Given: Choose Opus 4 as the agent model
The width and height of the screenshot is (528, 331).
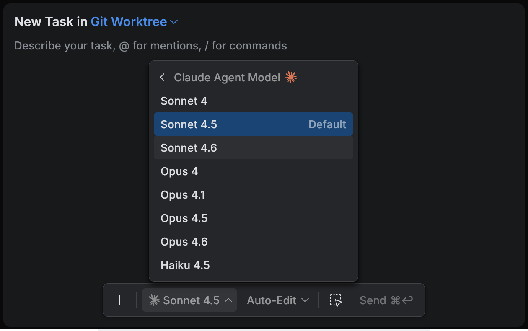Looking at the screenshot, I should (x=179, y=171).
